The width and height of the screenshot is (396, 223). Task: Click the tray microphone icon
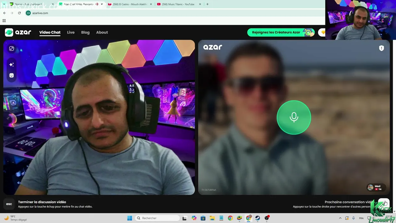354,218
